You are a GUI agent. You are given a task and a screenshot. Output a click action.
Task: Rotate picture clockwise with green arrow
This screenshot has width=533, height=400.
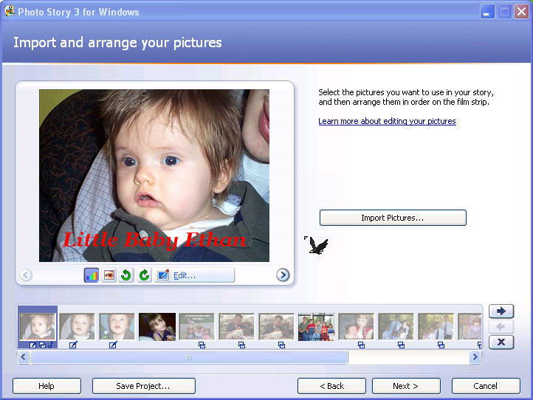click(144, 275)
